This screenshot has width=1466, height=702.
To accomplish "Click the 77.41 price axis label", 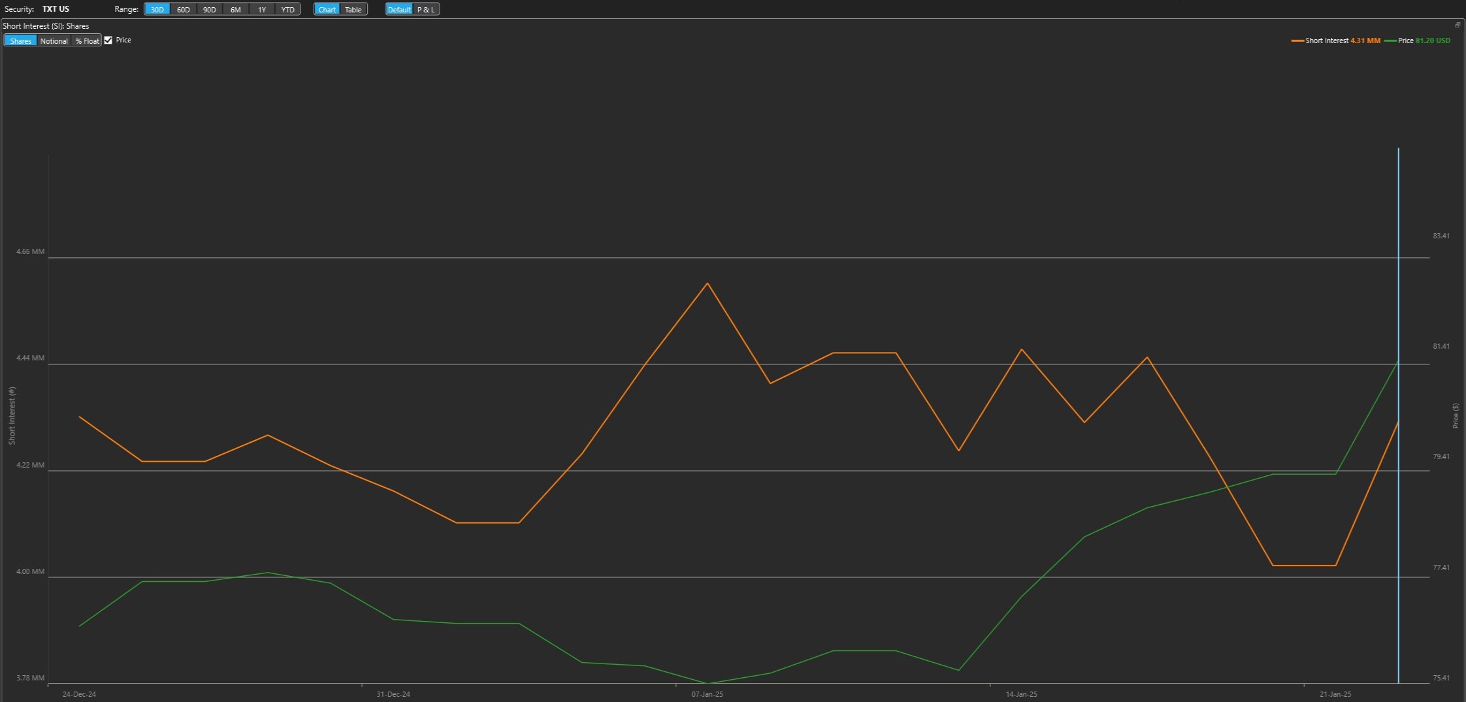I will click(x=1441, y=567).
